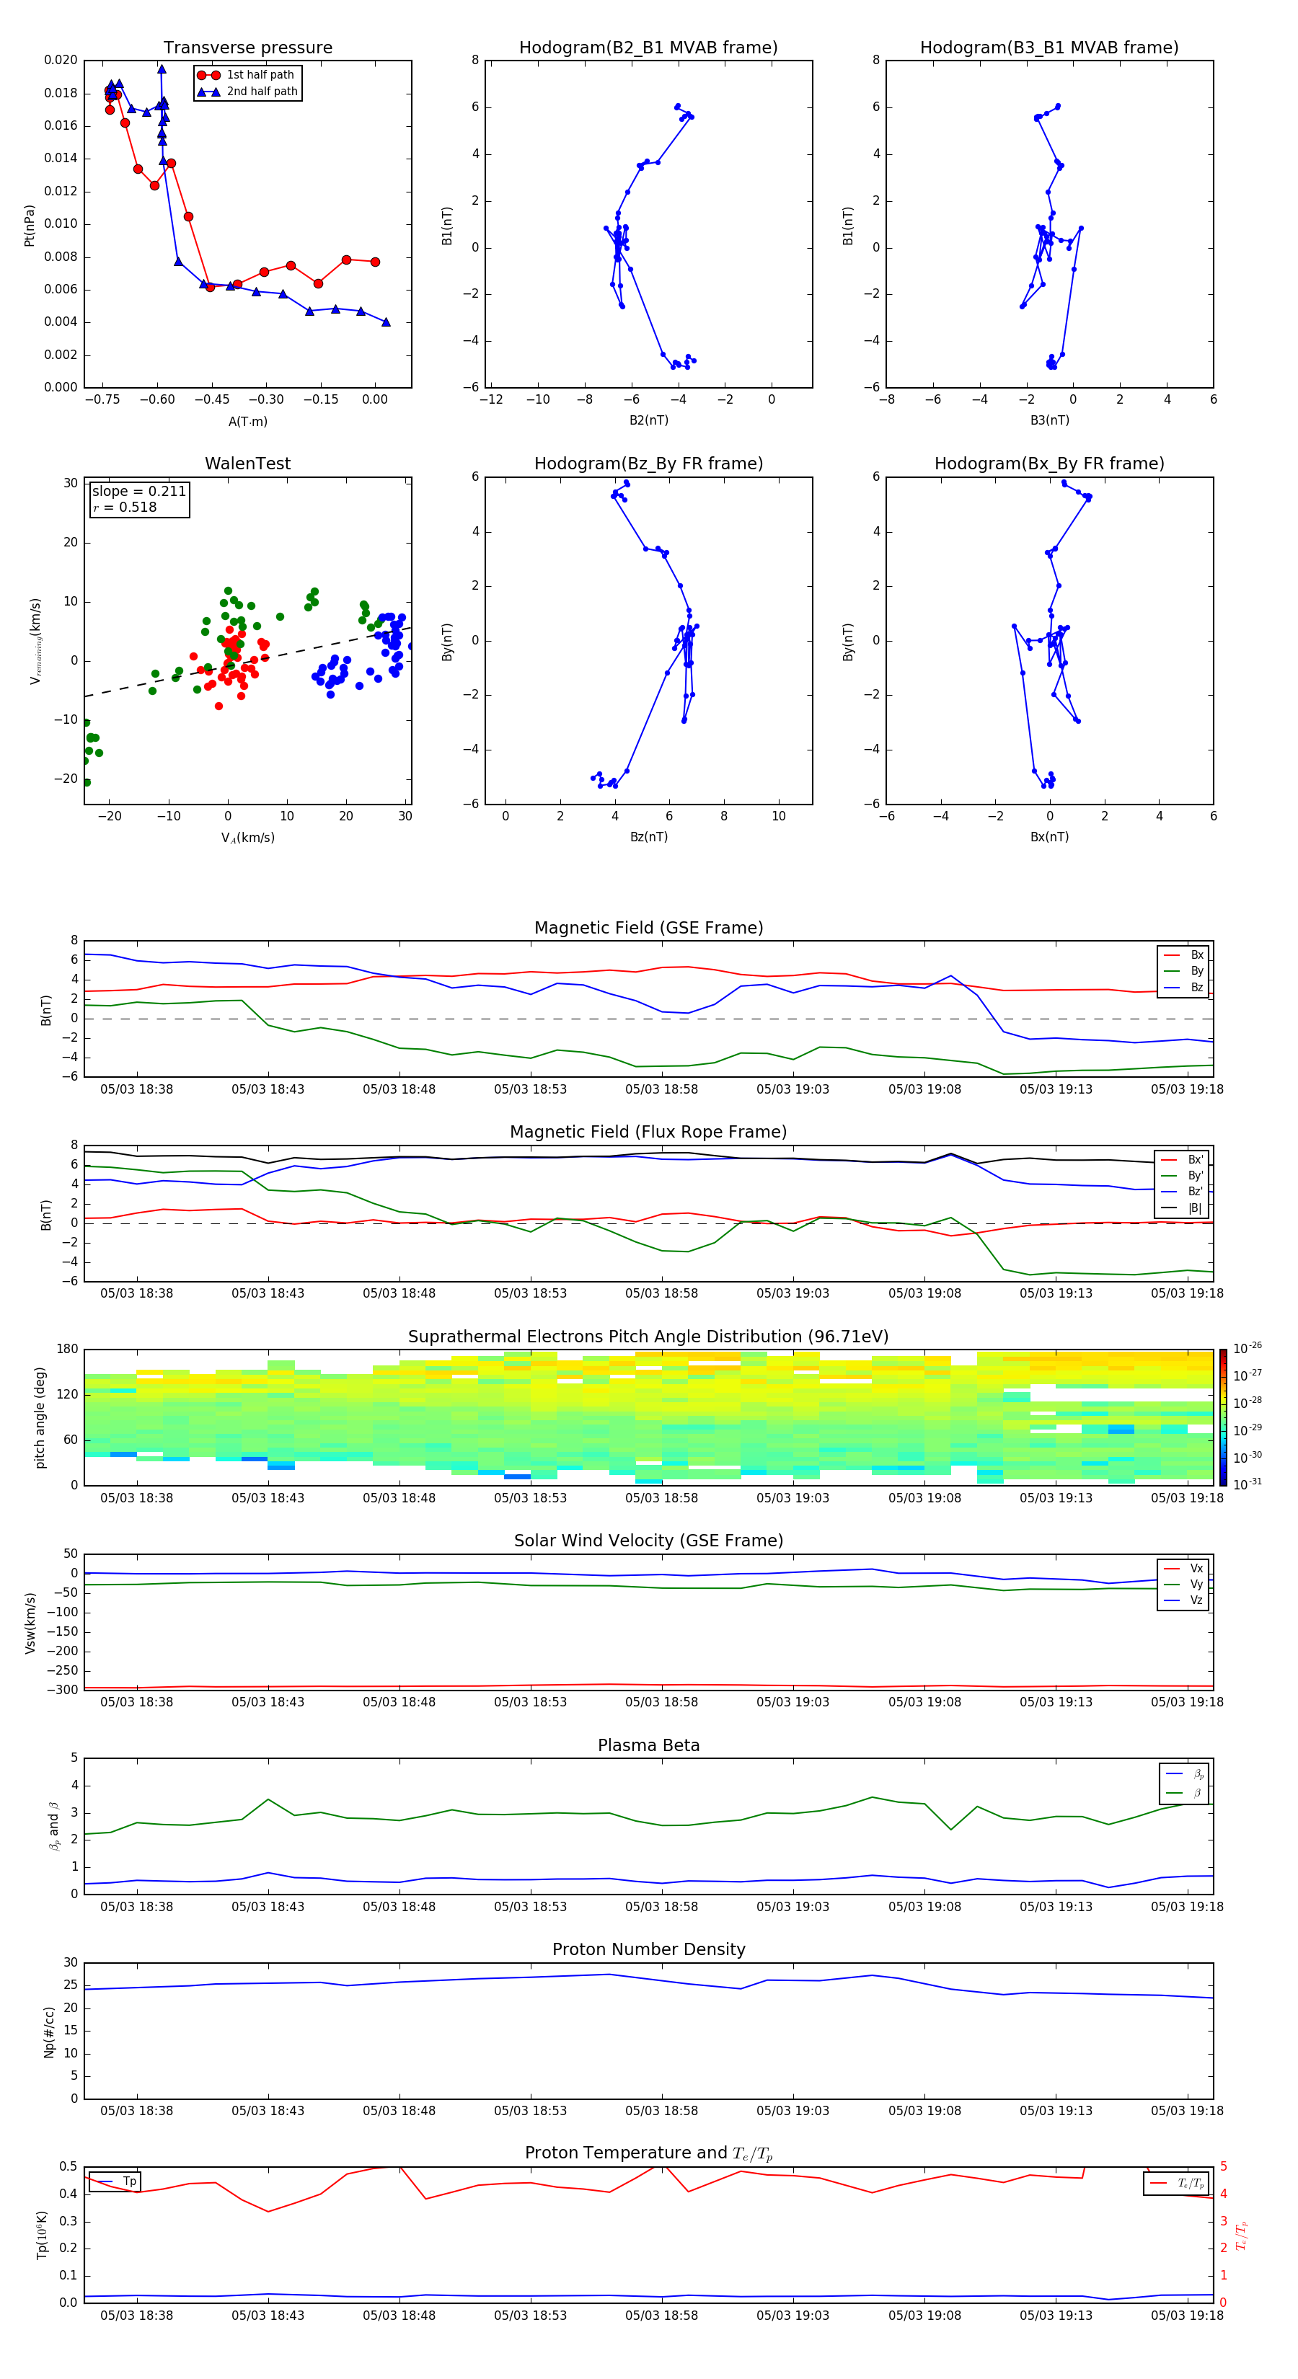The height and width of the screenshot is (2379, 1298).
Task: Click the βp entry in the Plasma Beta legend
Action: tap(1184, 1774)
